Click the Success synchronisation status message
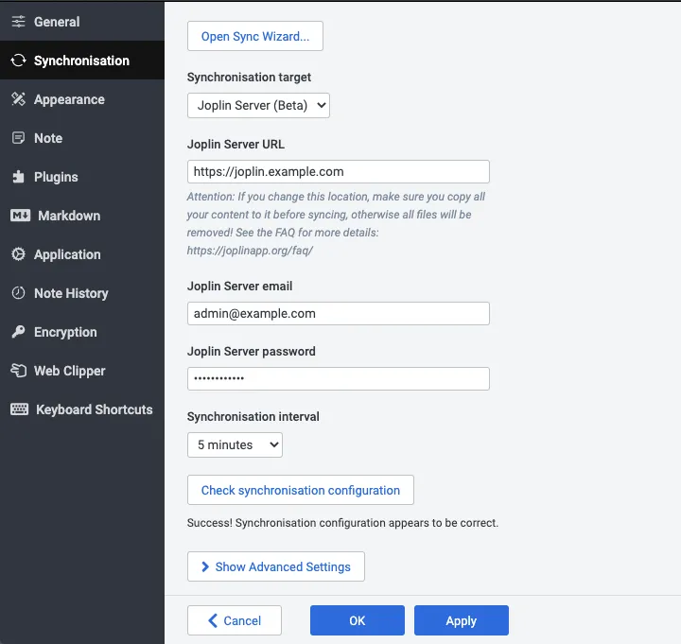 pyautogui.click(x=342, y=522)
